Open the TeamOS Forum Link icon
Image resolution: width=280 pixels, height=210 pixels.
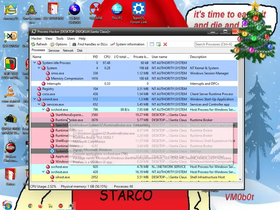139,13
